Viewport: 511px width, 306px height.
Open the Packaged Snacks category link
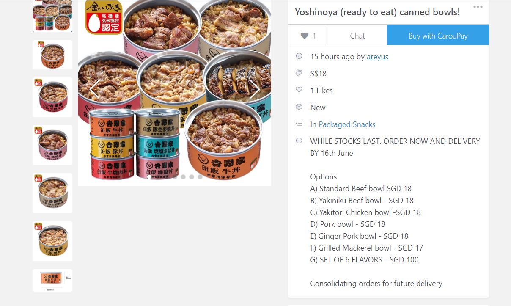point(347,124)
